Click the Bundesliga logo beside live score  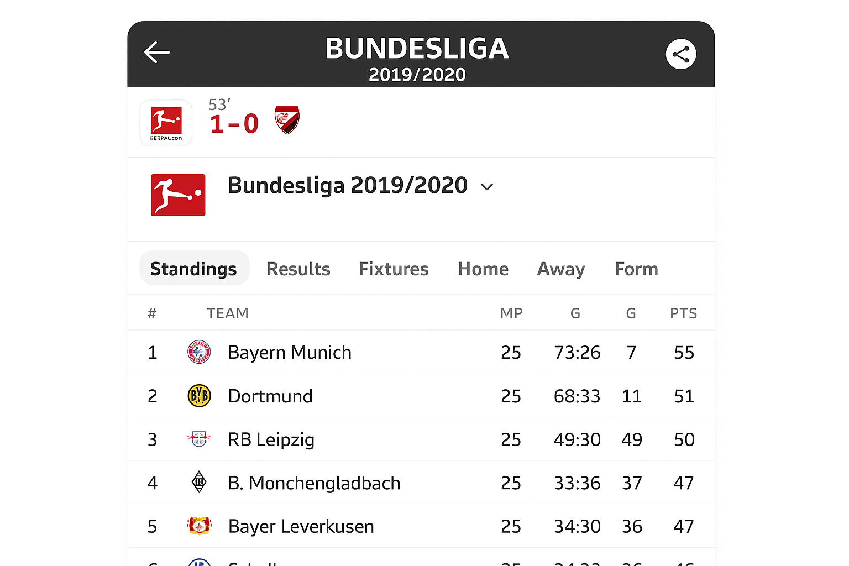point(166,123)
